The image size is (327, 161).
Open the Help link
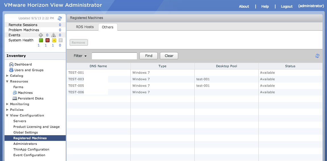(265, 7)
